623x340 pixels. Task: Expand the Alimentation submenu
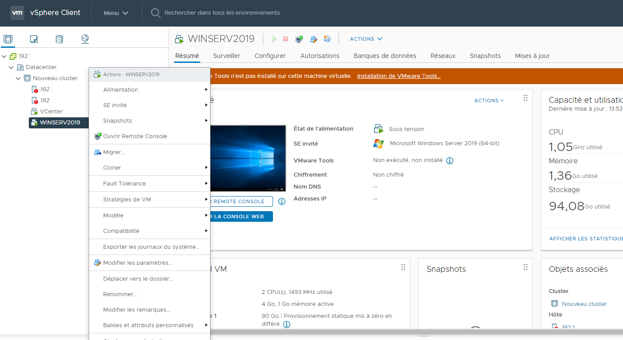click(149, 90)
